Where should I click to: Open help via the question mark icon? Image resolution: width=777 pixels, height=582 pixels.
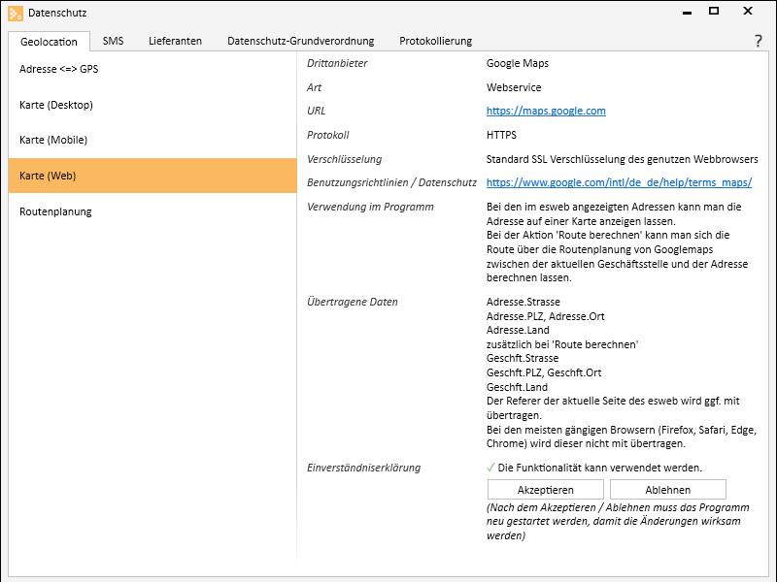click(x=759, y=41)
